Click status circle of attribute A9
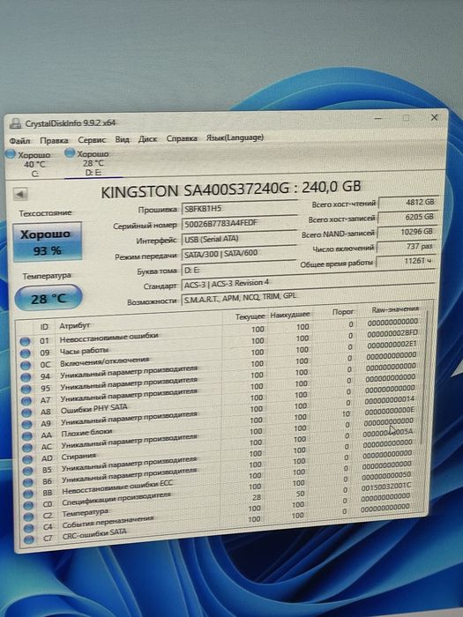463x617 pixels. coord(26,424)
